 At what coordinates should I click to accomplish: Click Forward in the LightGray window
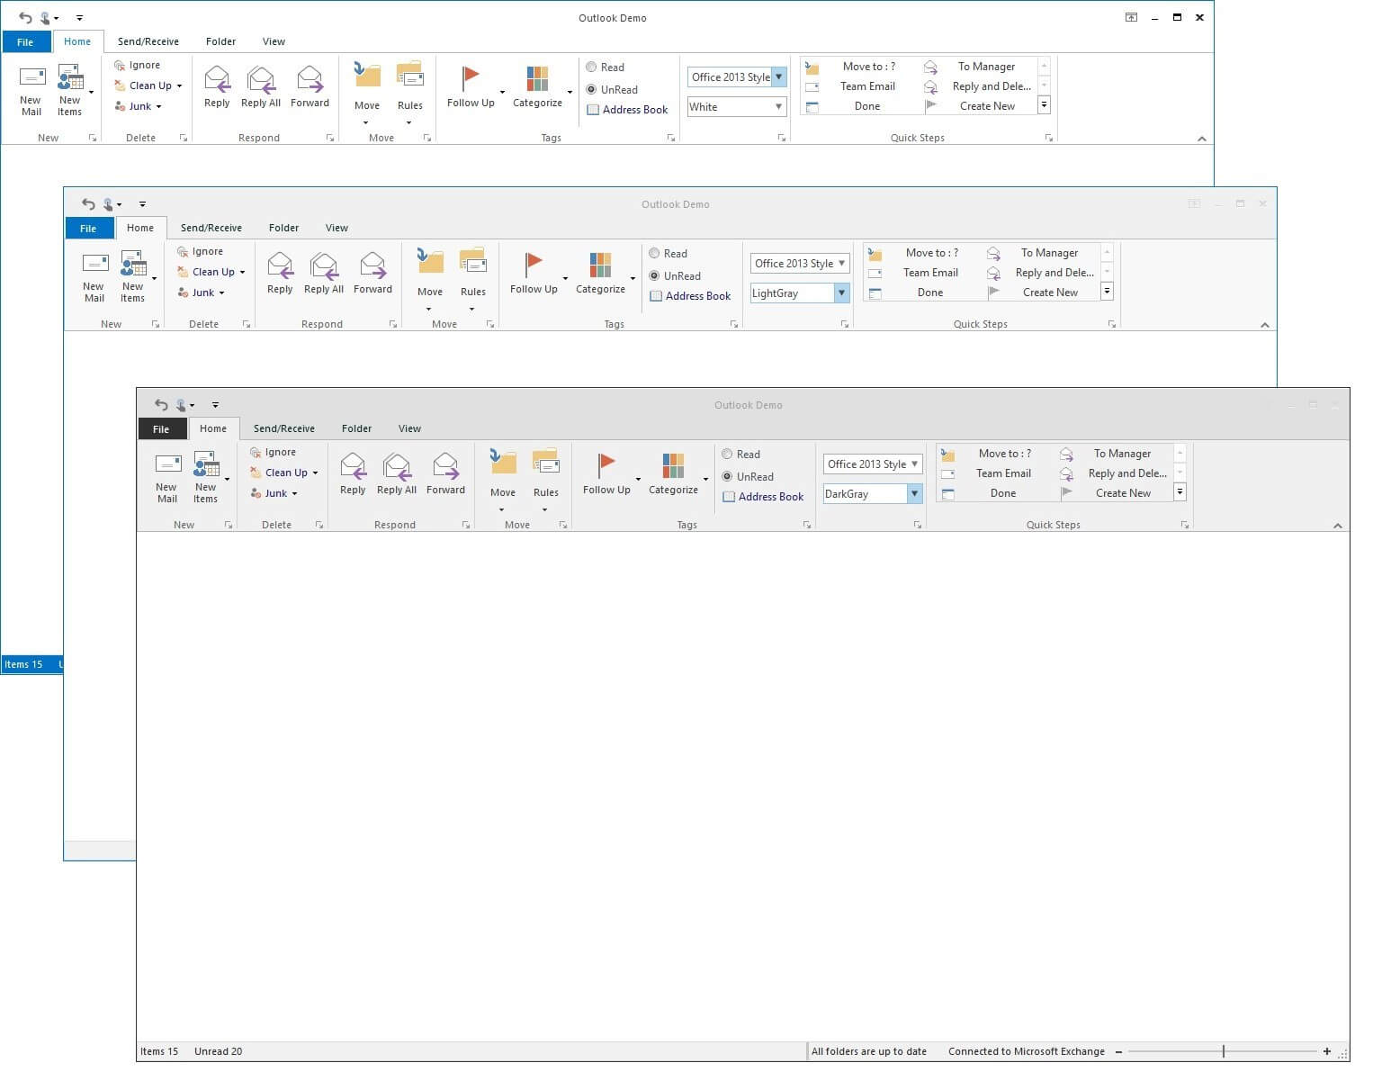point(372,274)
